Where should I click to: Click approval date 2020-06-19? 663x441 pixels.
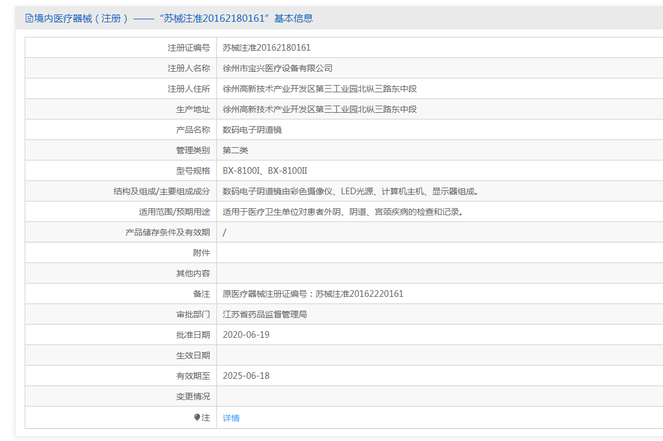pyautogui.click(x=246, y=335)
